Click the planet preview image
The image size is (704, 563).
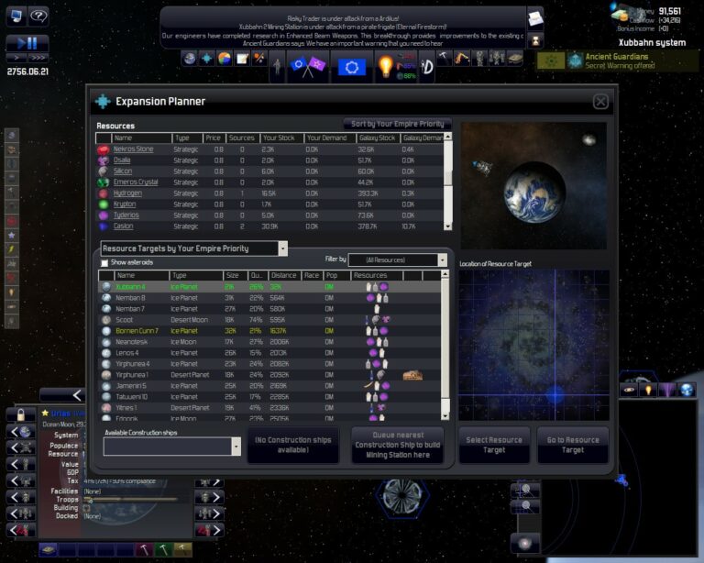(533, 186)
